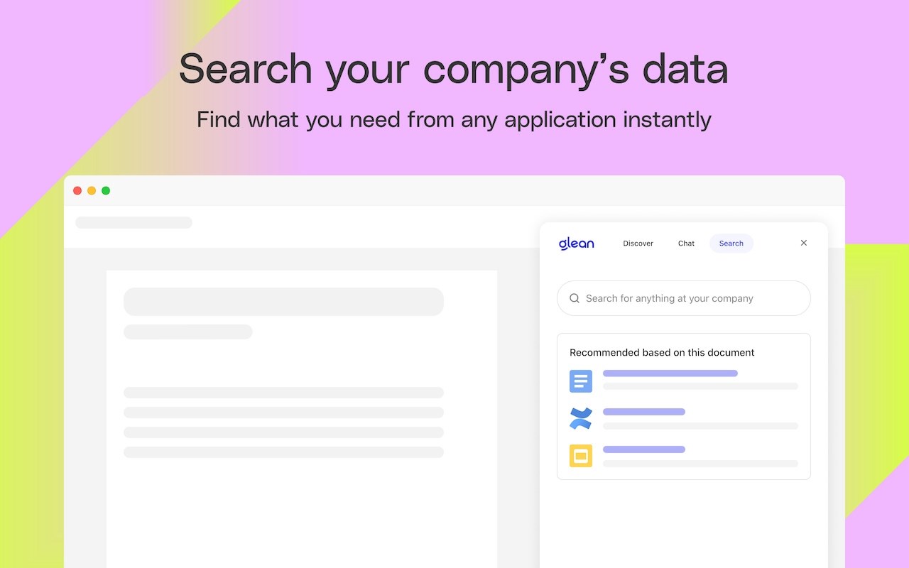Screen dimensions: 909x568
Task: Click the yellow minimize window dot
Action: [x=92, y=190]
